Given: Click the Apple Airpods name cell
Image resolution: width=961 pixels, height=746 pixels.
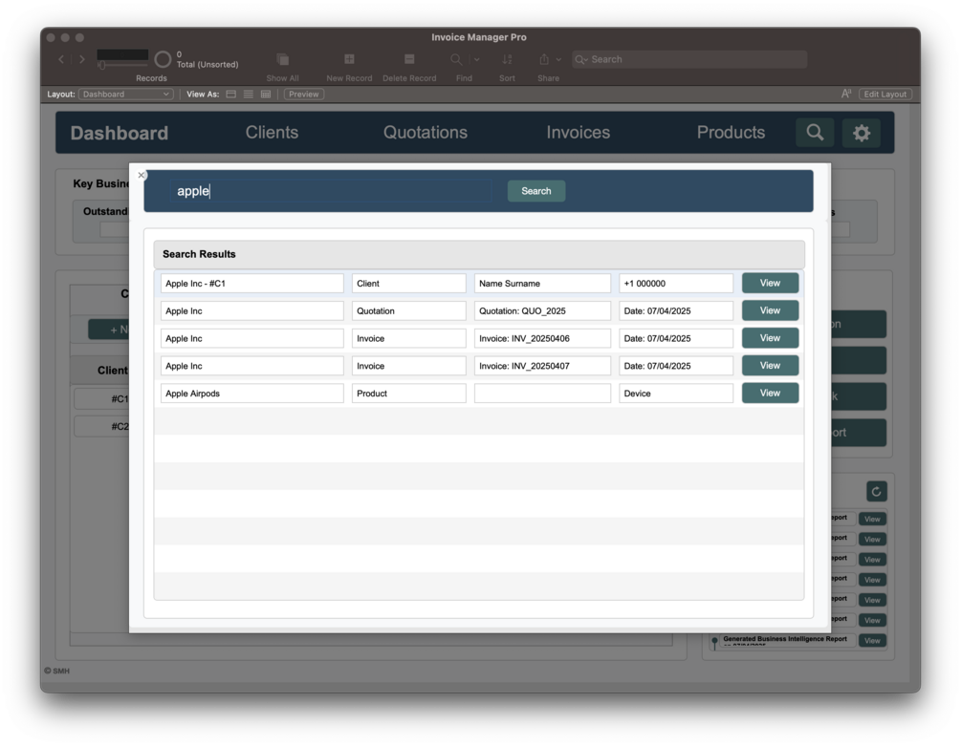Looking at the screenshot, I should pos(251,394).
